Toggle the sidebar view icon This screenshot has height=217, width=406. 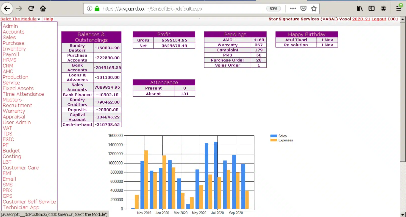(x=372, y=9)
